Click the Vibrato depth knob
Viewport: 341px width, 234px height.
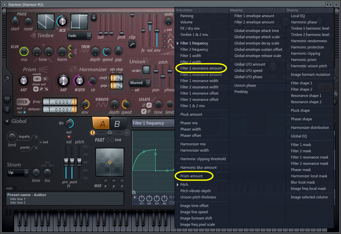[x=115, y=104]
